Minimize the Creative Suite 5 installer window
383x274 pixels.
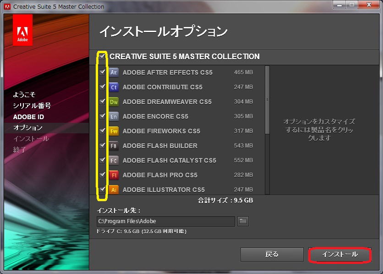pyautogui.click(x=339, y=5)
